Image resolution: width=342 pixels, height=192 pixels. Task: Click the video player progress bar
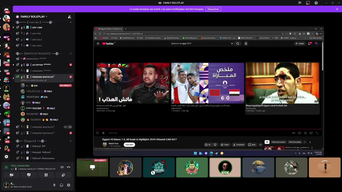(208, 129)
